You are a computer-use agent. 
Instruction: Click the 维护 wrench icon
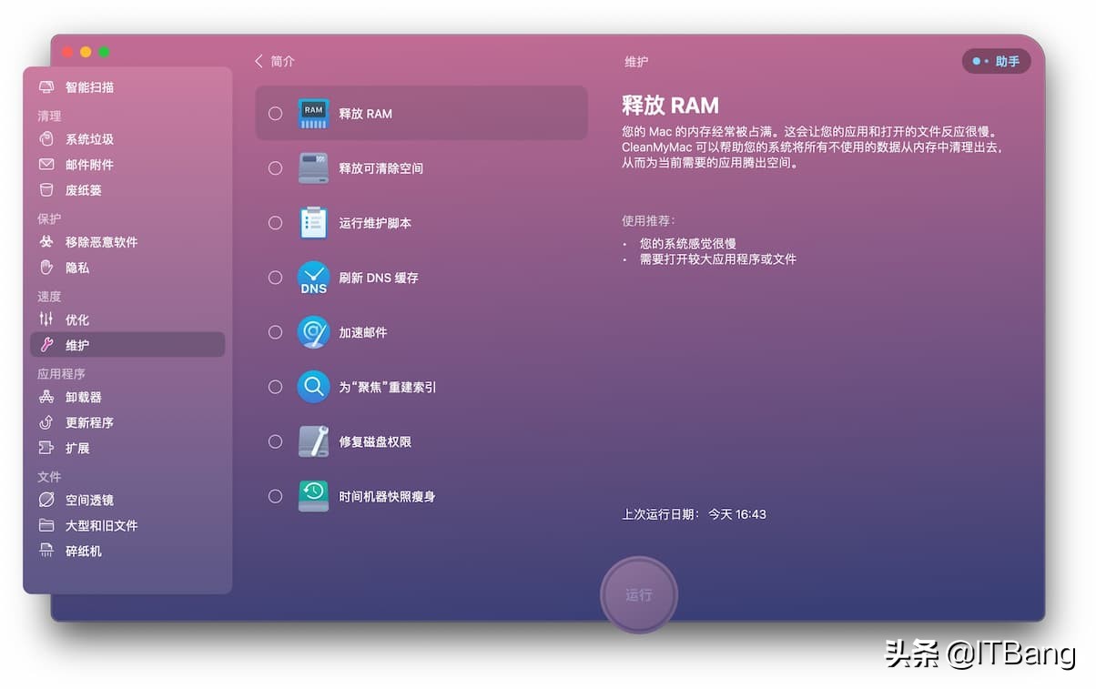tap(46, 345)
